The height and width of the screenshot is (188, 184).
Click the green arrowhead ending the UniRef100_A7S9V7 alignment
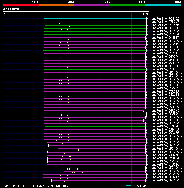tap(147, 22)
